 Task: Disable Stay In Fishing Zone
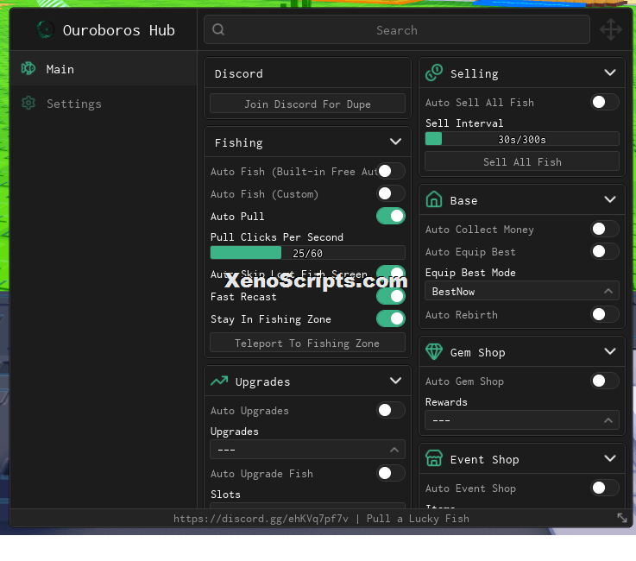tap(391, 318)
